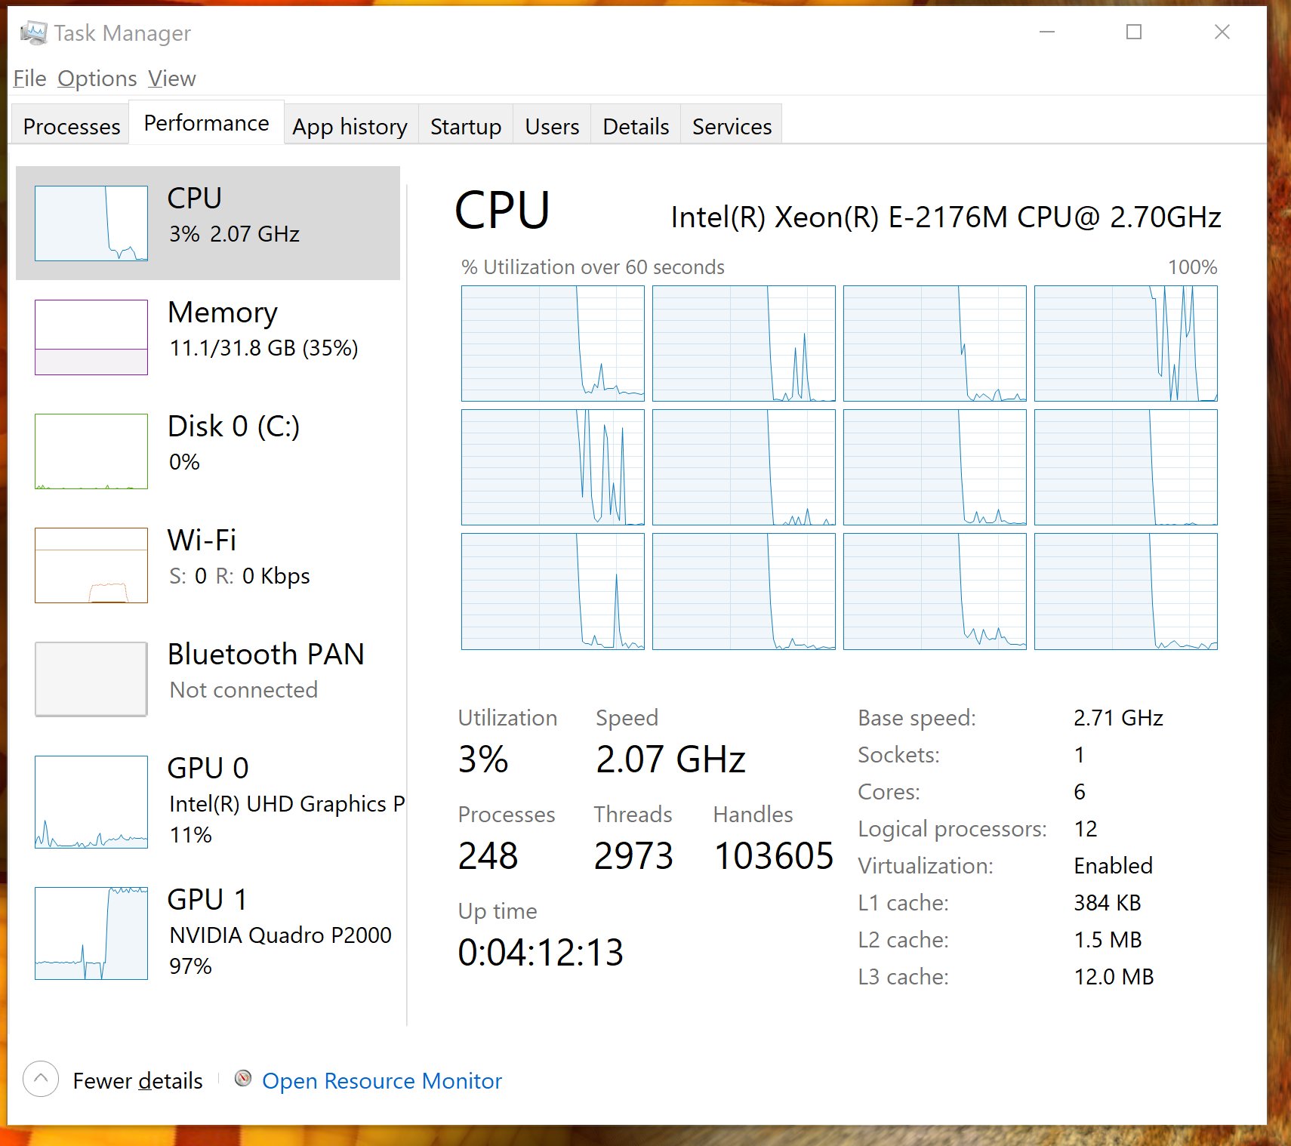Viewport: 1291px width, 1146px height.
Task: Open the Users tab
Action: [553, 126]
